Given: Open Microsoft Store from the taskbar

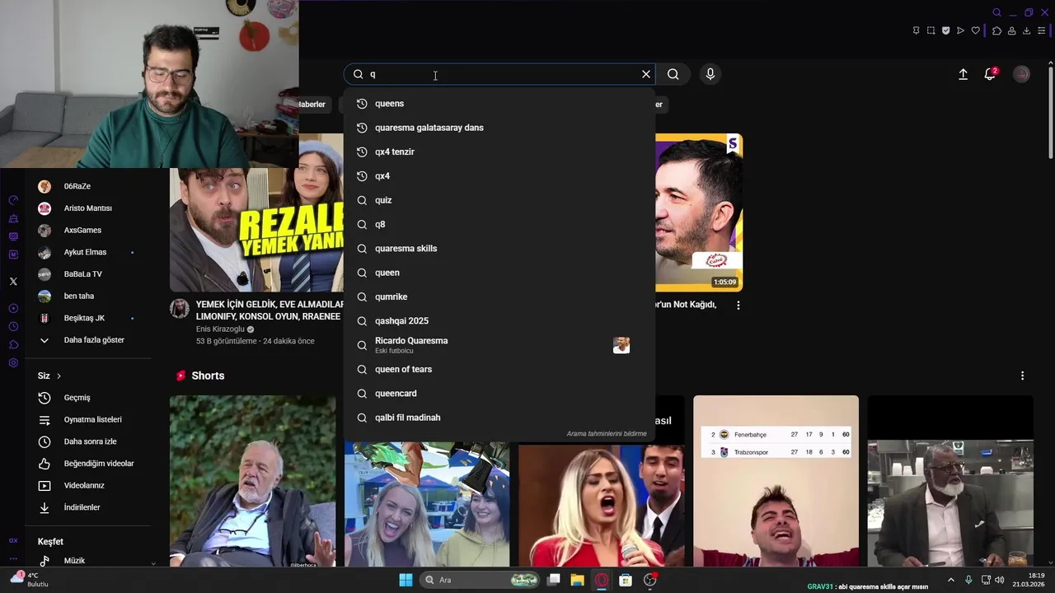Looking at the screenshot, I should pyautogui.click(x=626, y=580).
